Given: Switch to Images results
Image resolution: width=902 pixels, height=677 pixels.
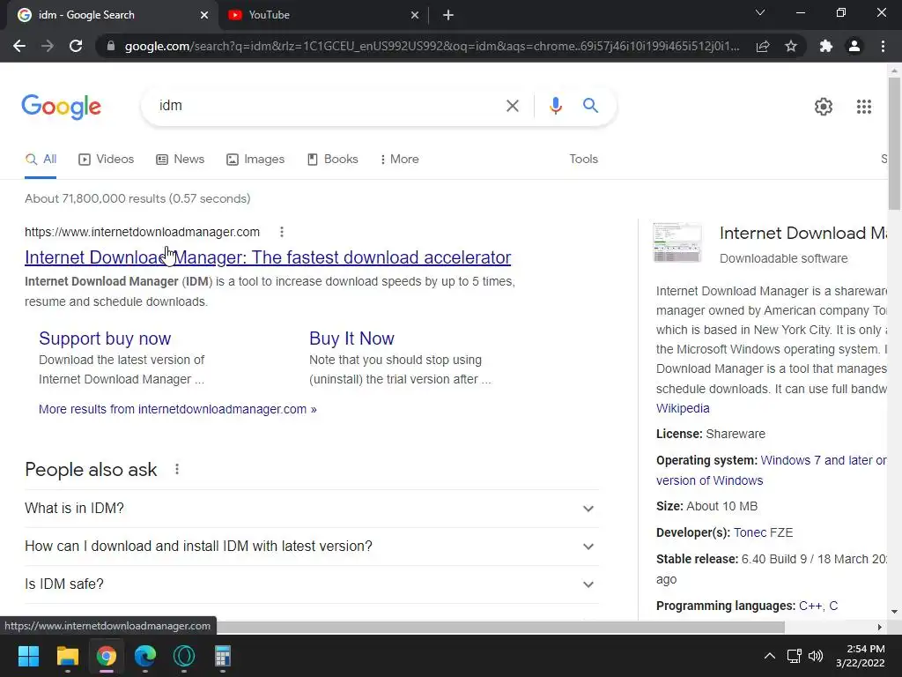Looking at the screenshot, I should (x=255, y=160).
